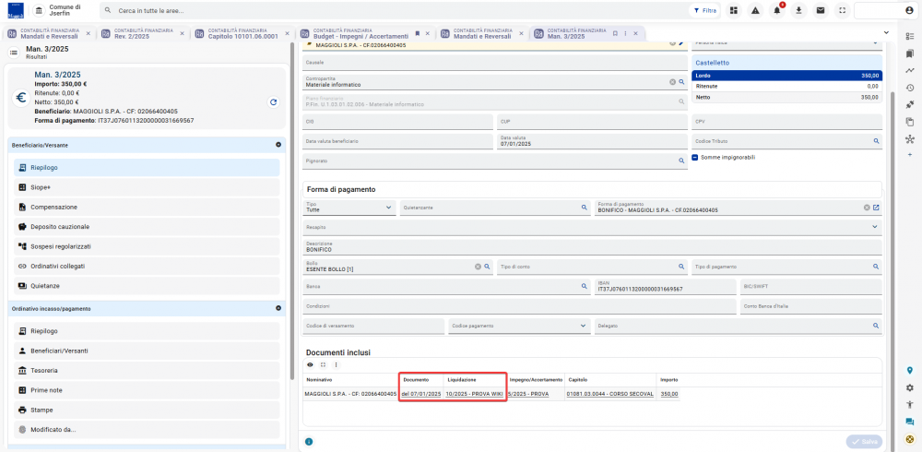
Task: Open the settings gear in right sidebar
Action: 910,387
